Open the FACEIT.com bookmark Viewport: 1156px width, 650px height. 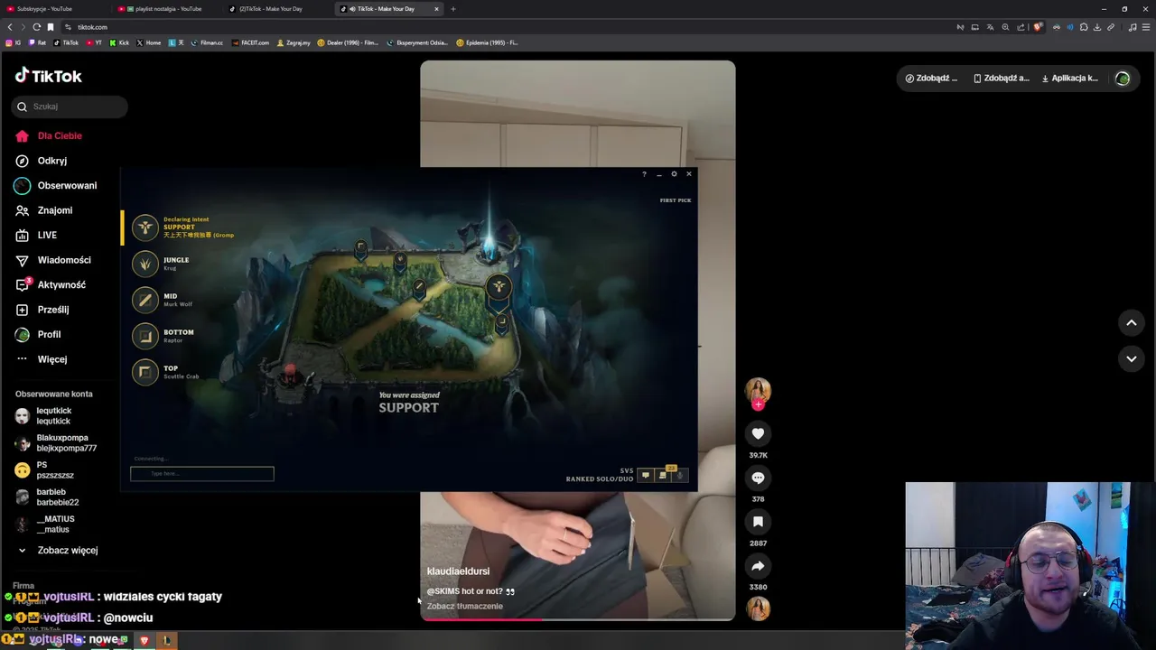point(251,42)
